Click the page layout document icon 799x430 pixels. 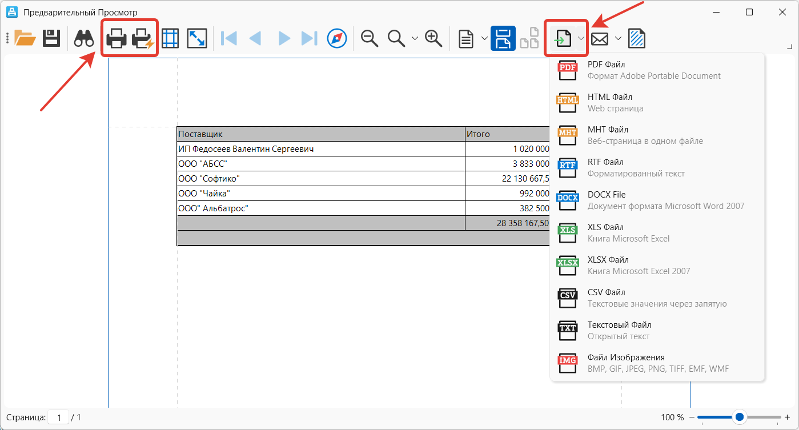[x=467, y=38]
